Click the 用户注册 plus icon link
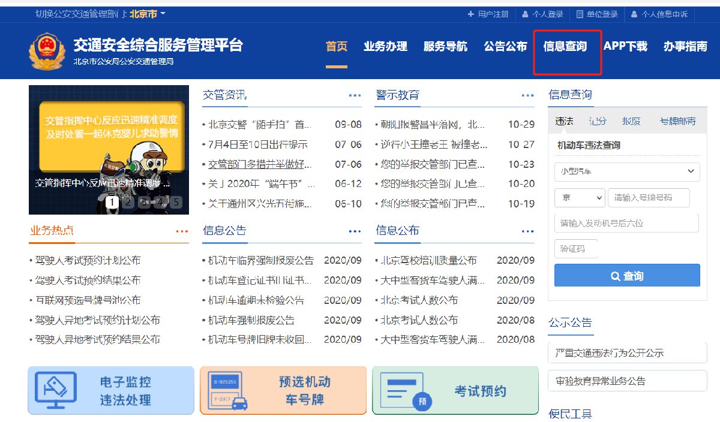This screenshot has width=720, height=422. click(x=488, y=14)
